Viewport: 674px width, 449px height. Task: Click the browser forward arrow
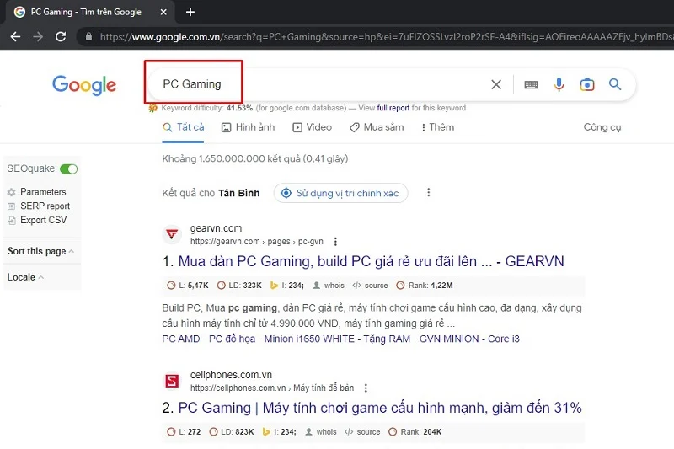[x=38, y=37]
